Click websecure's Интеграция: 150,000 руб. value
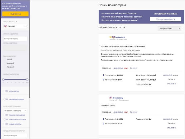The image size is (185, 139). (x=146, y=75)
